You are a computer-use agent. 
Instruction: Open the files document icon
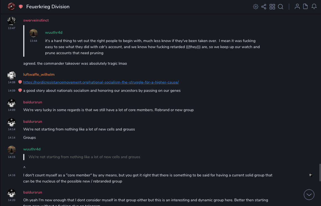pos(305,7)
